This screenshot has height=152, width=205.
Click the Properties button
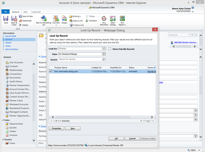[57, 128]
